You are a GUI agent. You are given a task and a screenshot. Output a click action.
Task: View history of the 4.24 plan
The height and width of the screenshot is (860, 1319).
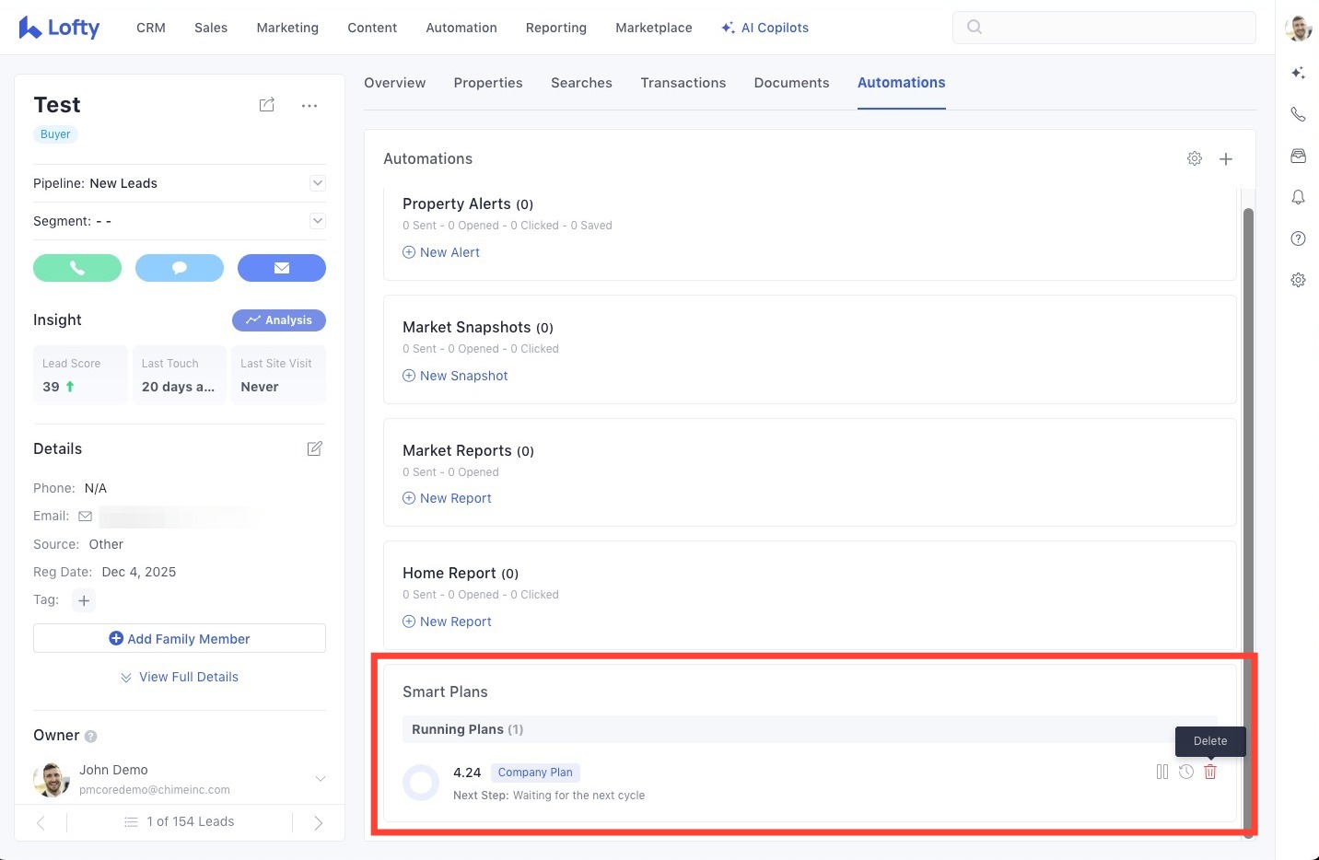[1186, 773]
